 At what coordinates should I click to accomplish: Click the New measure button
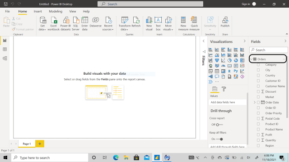coord(183,24)
